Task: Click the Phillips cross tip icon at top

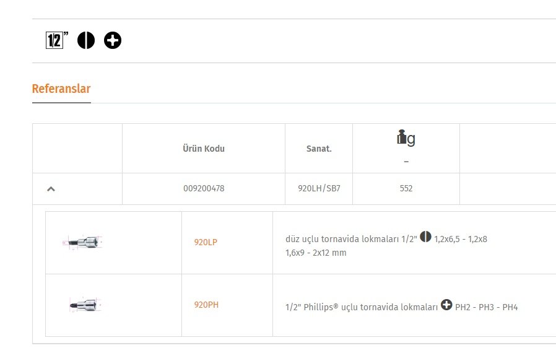Action: [113, 40]
